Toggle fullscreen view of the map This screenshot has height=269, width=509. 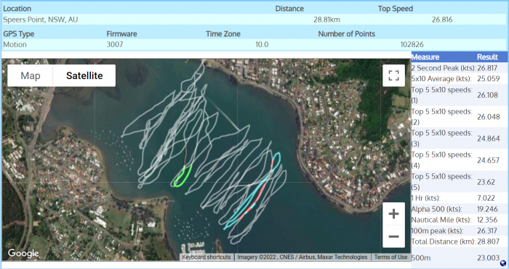[393, 75]
